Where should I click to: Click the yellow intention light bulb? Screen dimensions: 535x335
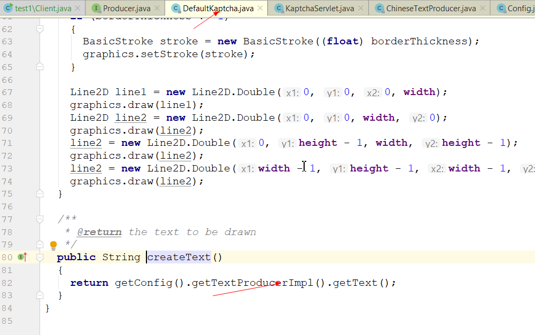point(53,245)
